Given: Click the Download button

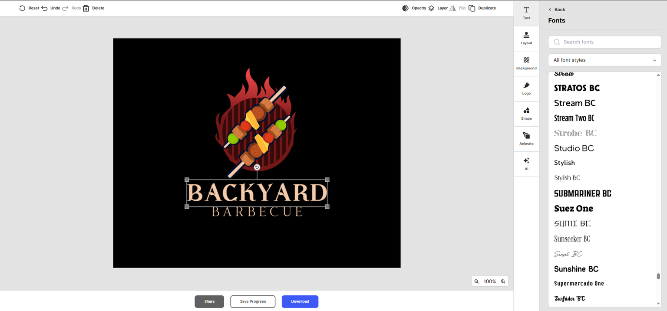Looking at the screenshot, I should point(300,301).
